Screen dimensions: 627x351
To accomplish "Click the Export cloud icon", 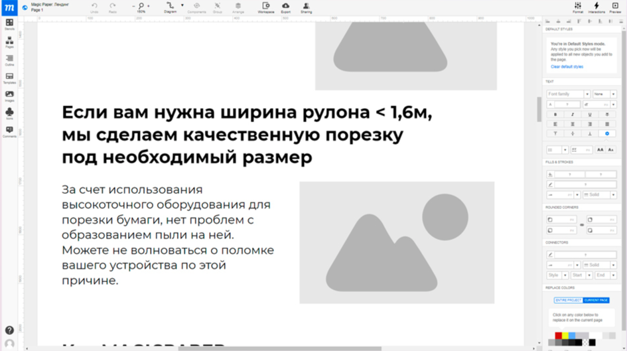I will [x=285, y=7].
